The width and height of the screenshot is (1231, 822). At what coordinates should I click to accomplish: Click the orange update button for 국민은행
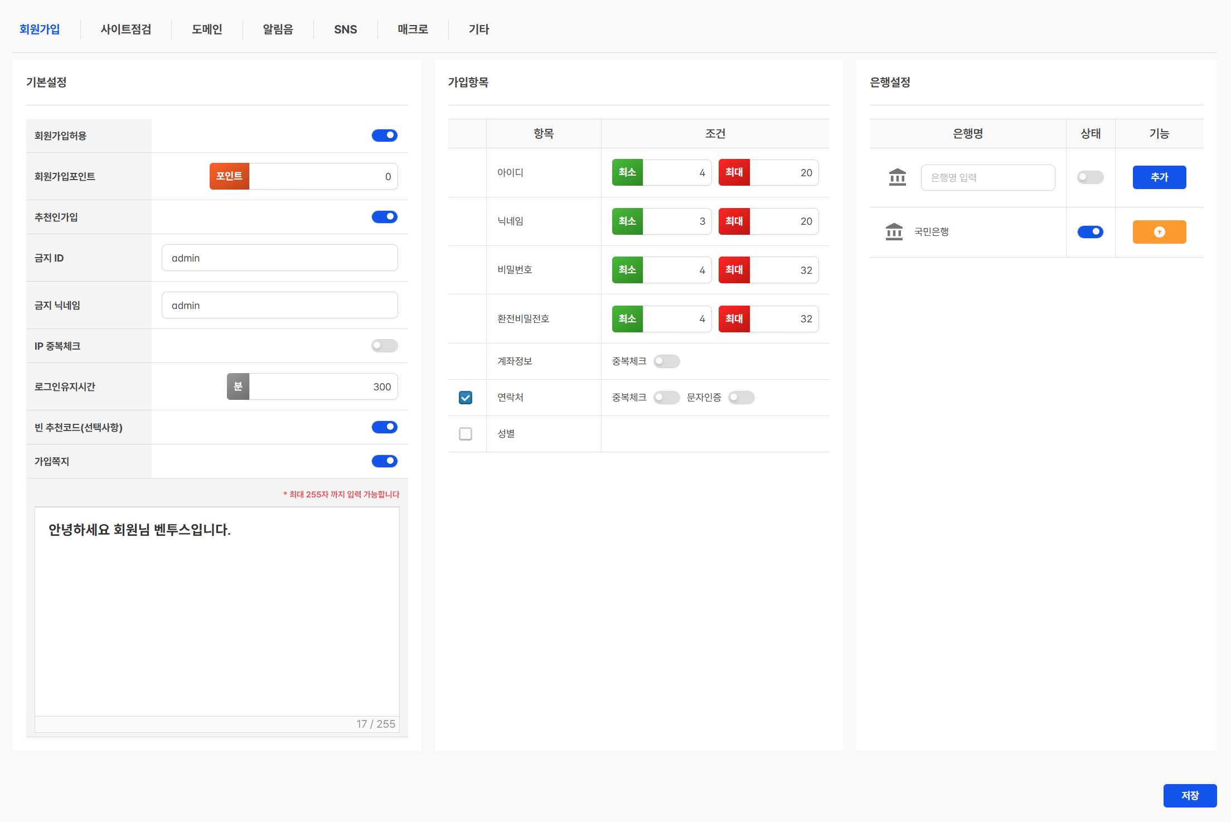point(1159,232)
